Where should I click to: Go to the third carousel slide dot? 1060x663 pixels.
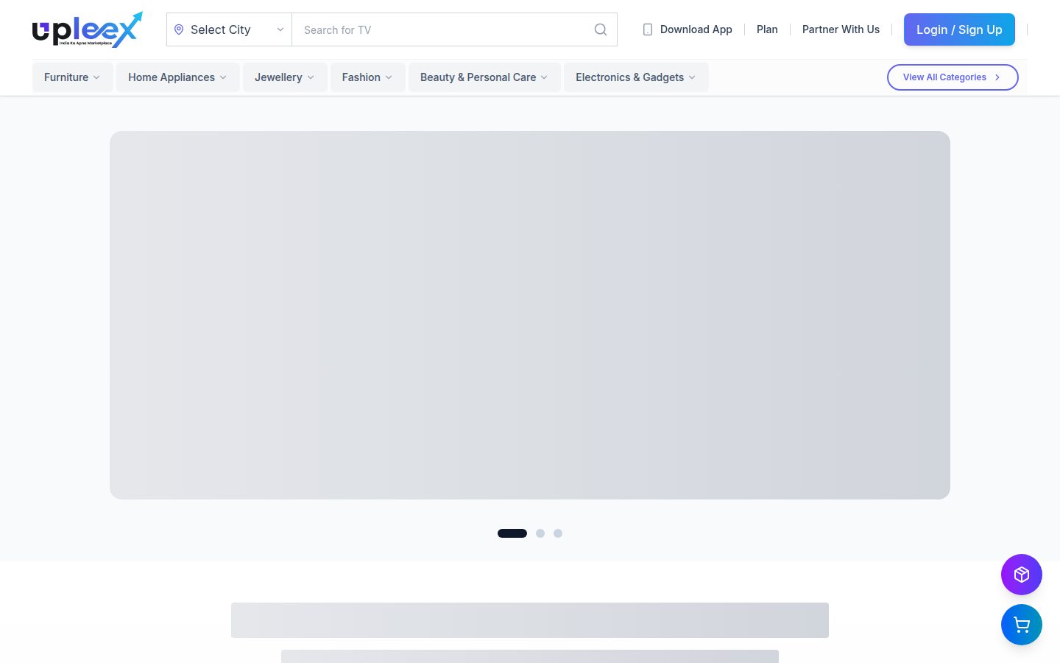(x=558, y=533)
